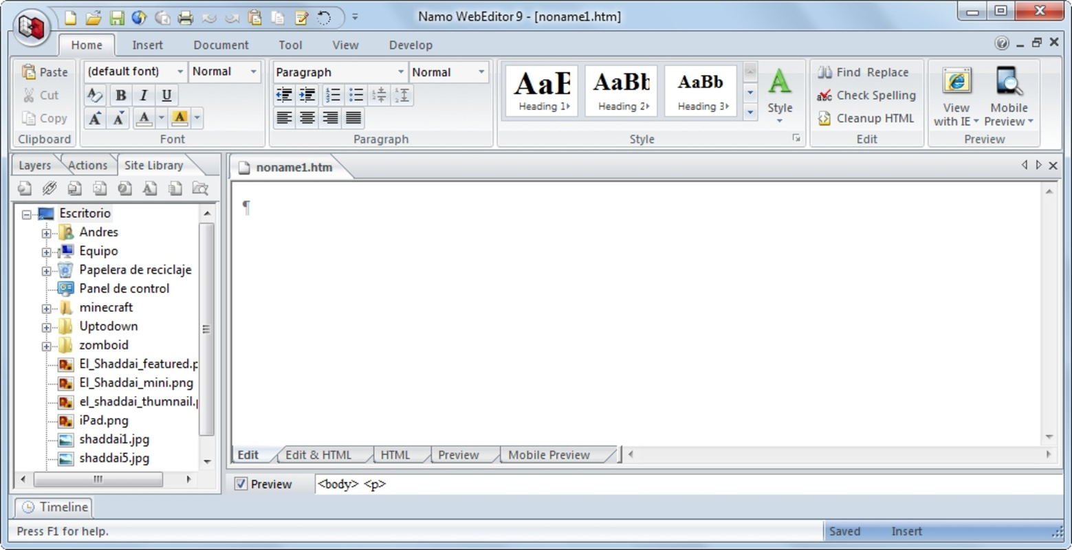Click the body tag in tag selector

tap(338, 484)
